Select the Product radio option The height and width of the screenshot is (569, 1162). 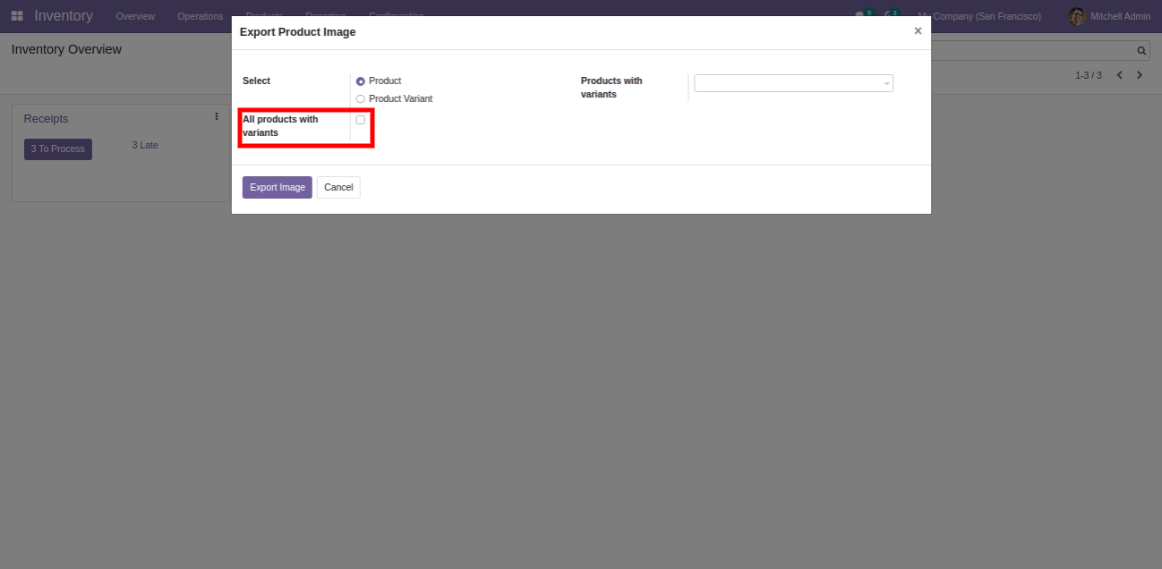pyautogui.click(x=361, y=81)
